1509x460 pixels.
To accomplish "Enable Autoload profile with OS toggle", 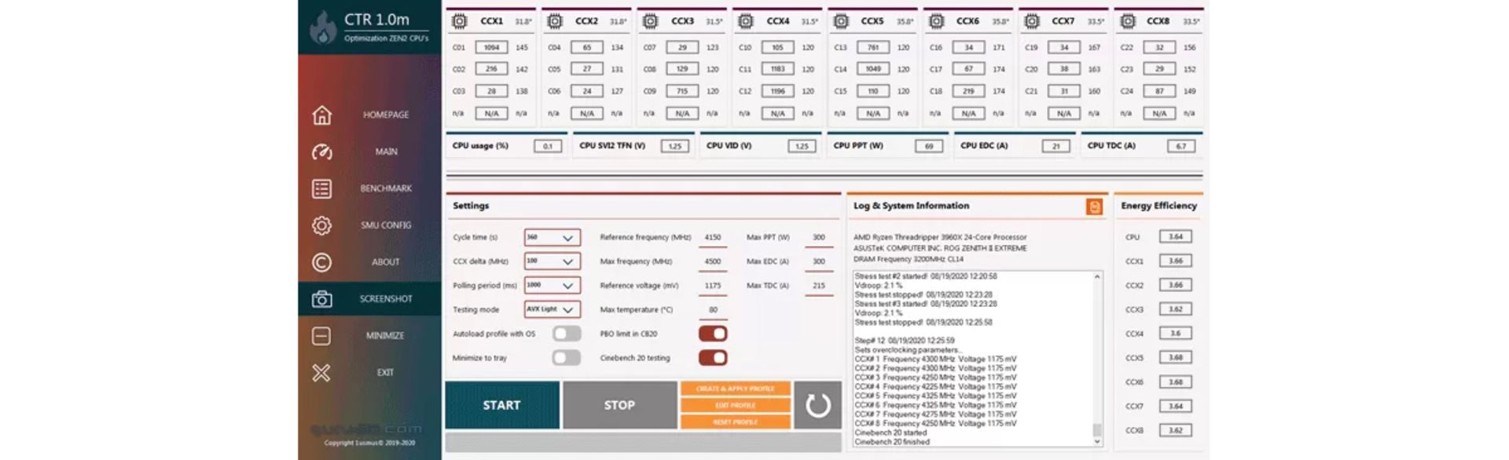I will coord(566,334).
